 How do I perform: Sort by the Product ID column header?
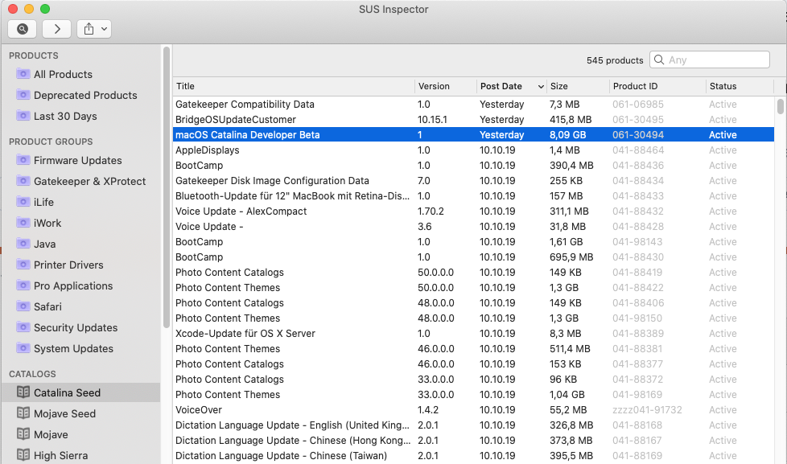pos(657,86)
